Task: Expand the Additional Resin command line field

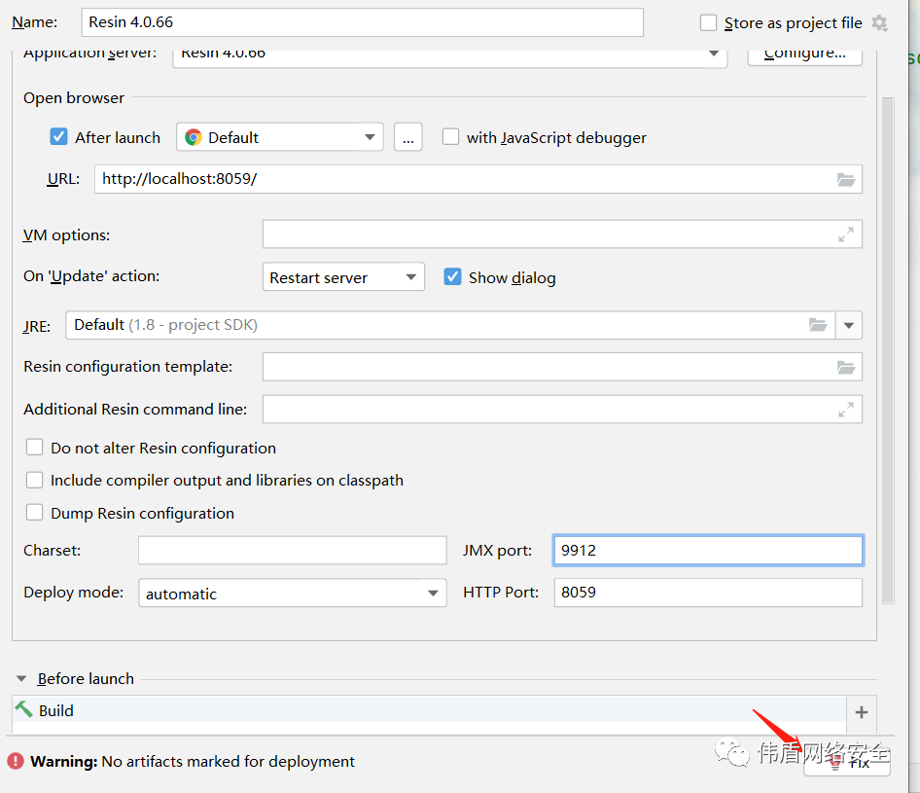Action: (x=845, y=409)
